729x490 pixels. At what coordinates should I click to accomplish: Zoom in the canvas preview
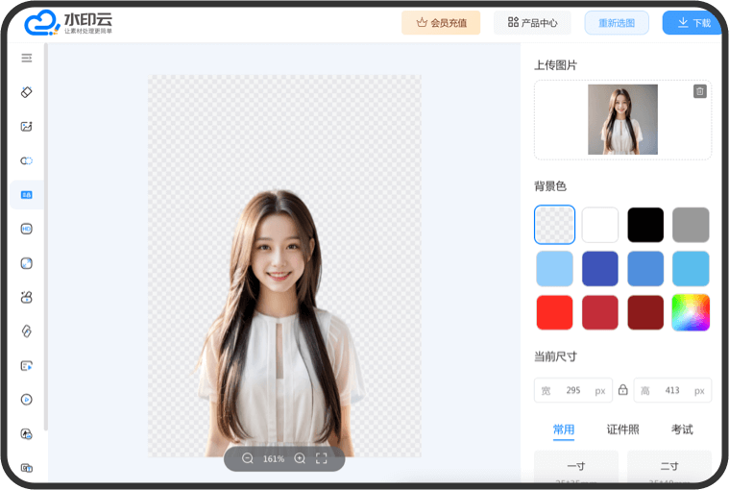pyautogui.click(x=300, y=459)
